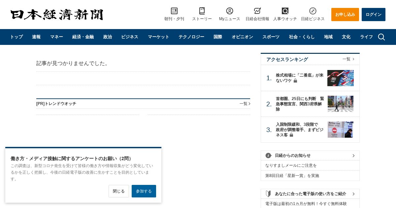Open 電子版は最初の1カ月が無料 link
The width and height of the screenshot is (396, 208).
(306, 204)
